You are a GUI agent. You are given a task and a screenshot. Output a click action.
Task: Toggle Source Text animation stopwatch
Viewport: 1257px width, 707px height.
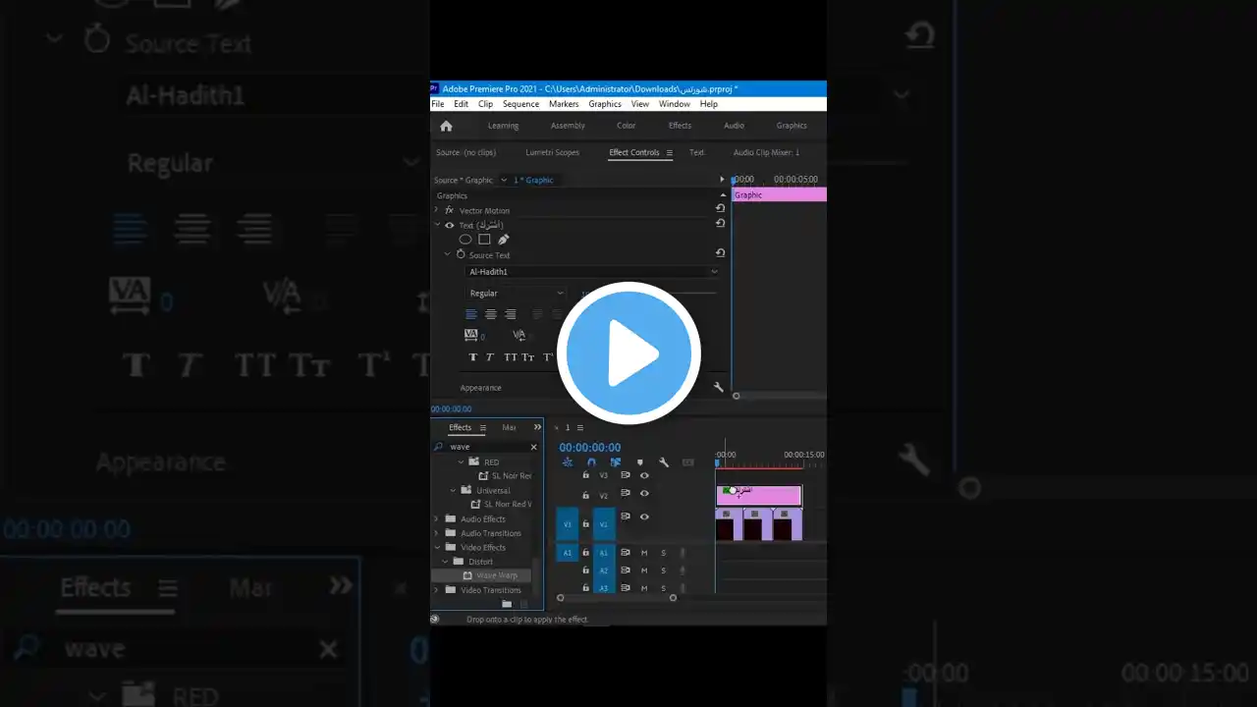(x=461, y=254)
